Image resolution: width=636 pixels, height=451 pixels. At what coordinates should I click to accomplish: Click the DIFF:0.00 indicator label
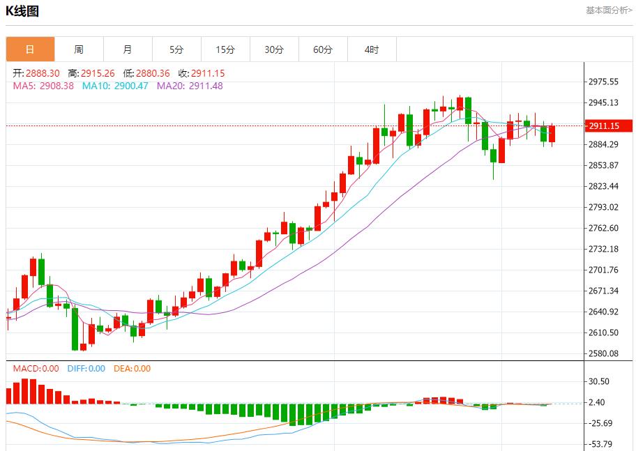[x=86, y=369]
